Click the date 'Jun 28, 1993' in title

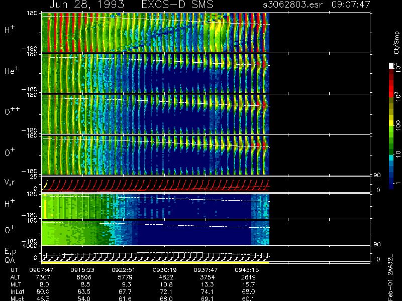tap(86, 5)
